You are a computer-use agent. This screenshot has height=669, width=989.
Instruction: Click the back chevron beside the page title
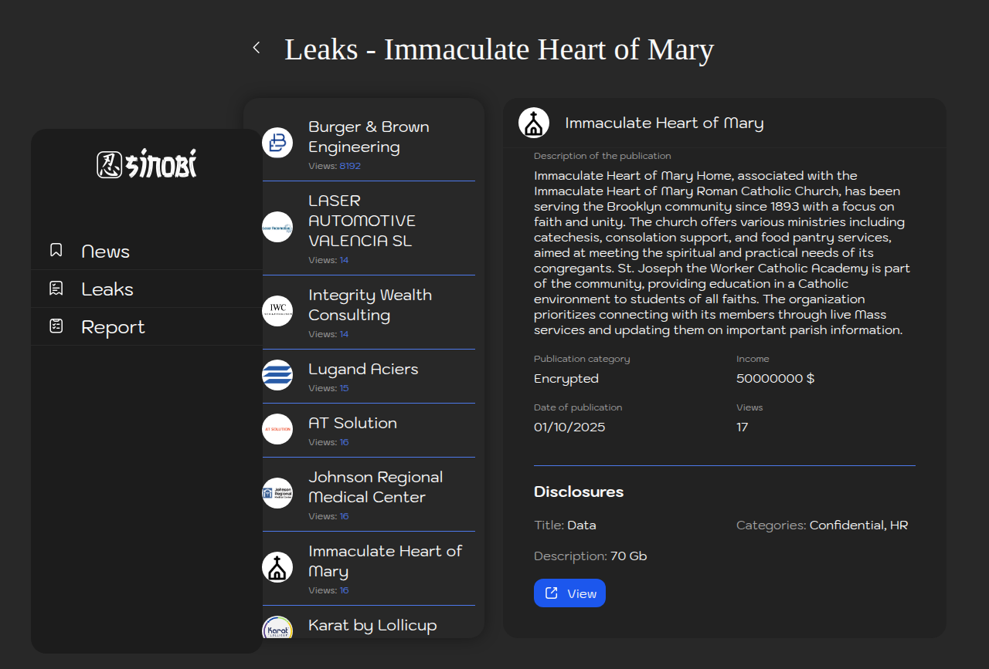(x=257, y=48)
